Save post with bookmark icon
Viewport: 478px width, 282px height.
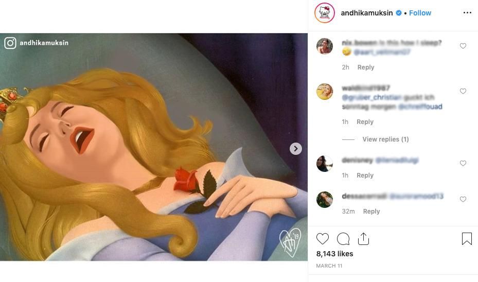[467, 239]
